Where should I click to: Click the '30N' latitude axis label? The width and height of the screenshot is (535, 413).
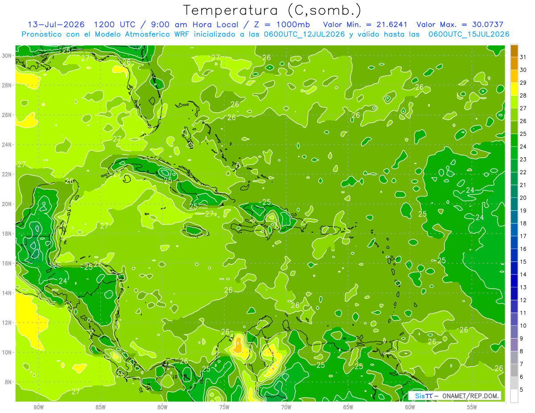click(7, 55)
